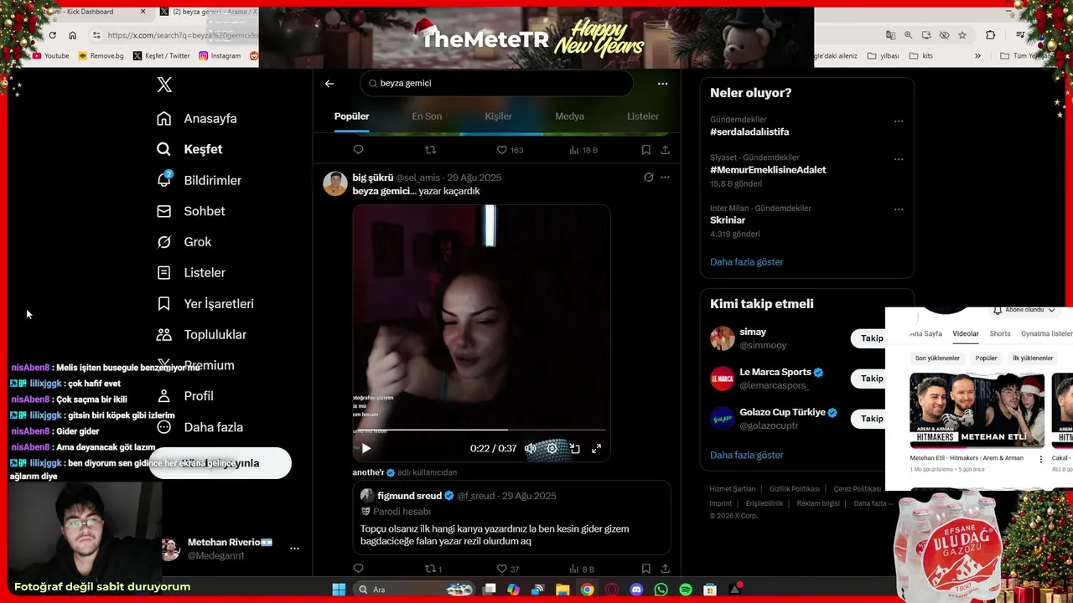Open Keşfet in the sidebar
Viewport: 1073px width, 603px height.
click(189, 149)
